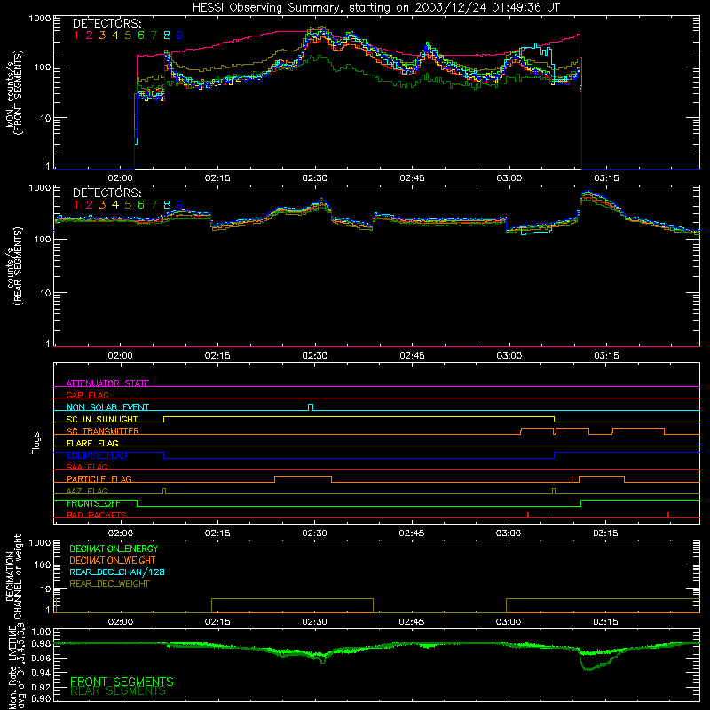Click DETECTORS: label in front segments plot

(x=106, y=24)
